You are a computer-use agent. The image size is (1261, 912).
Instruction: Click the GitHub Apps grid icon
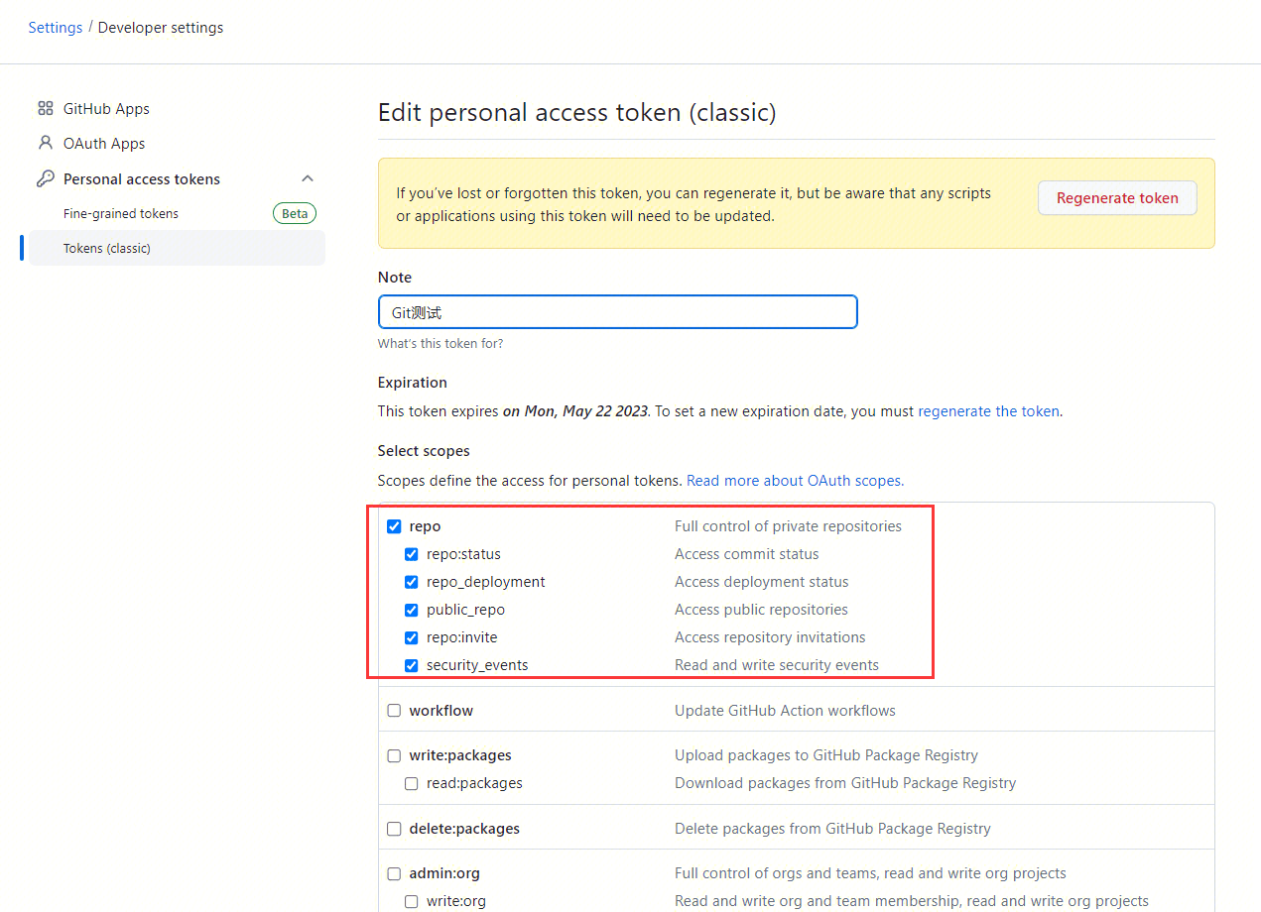pos(46,109)
